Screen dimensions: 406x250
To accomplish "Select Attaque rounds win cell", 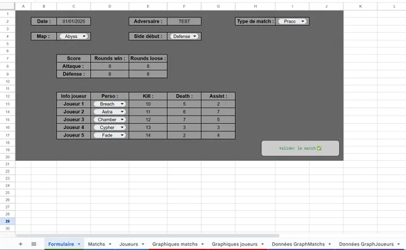I will [110, 67].
